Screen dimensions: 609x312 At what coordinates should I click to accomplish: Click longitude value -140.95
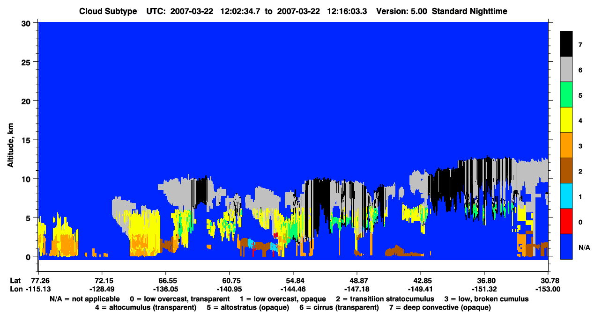(x=229, y=289)
